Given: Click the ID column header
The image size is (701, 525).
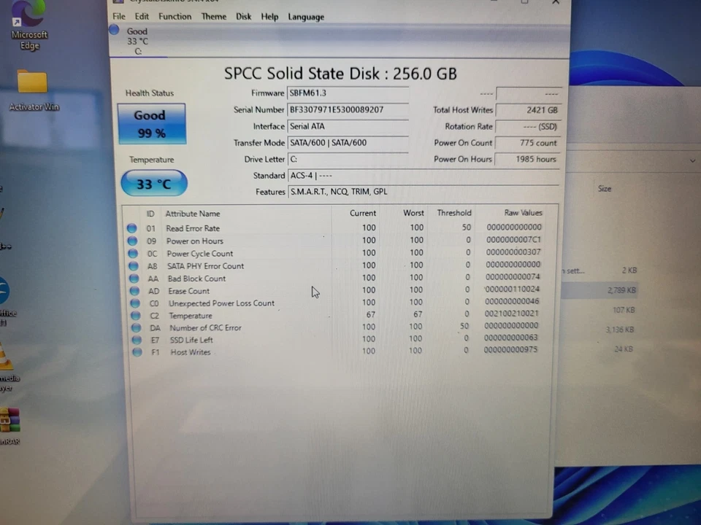Looking at the screenshot, I should (x=150, y=214).
